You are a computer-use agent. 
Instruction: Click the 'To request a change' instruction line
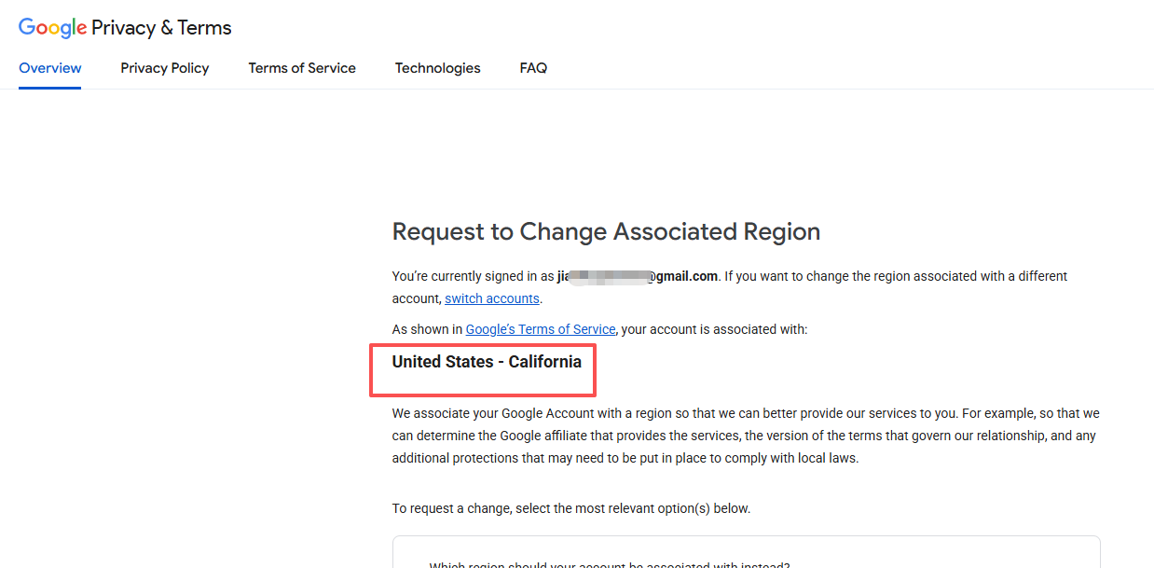571,508
